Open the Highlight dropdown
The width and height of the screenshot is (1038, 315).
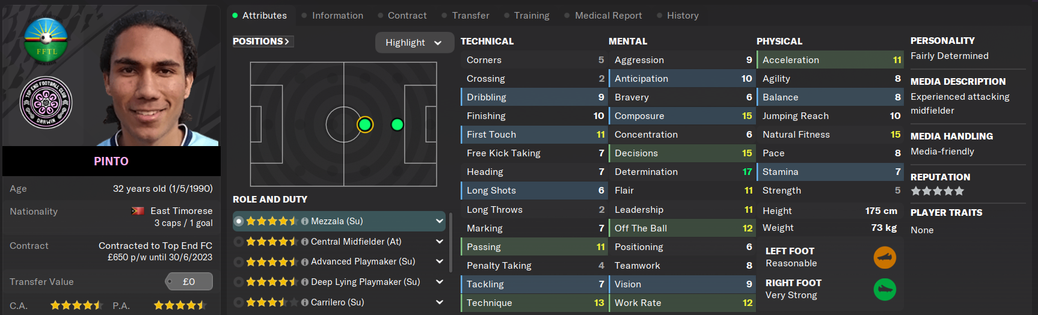coord(414,43)
